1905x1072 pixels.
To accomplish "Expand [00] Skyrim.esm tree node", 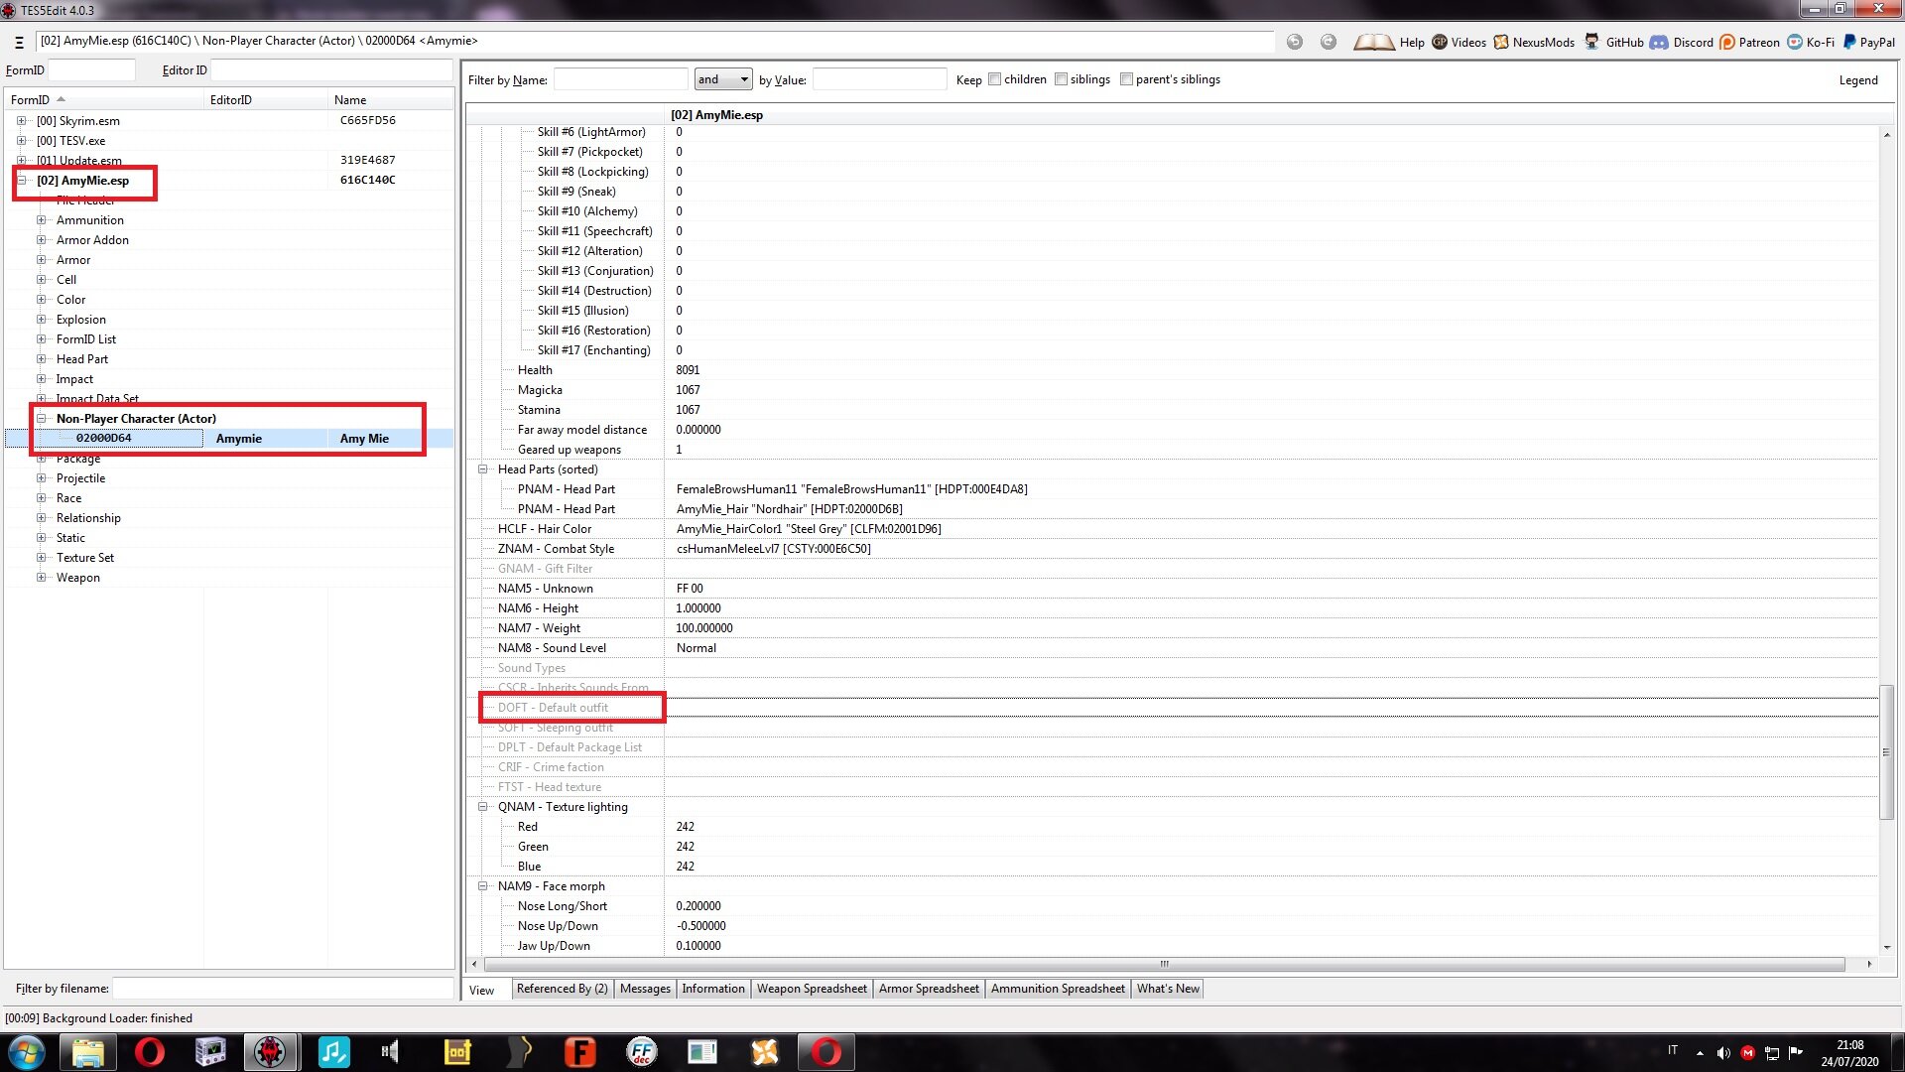I will coord(21,121).
